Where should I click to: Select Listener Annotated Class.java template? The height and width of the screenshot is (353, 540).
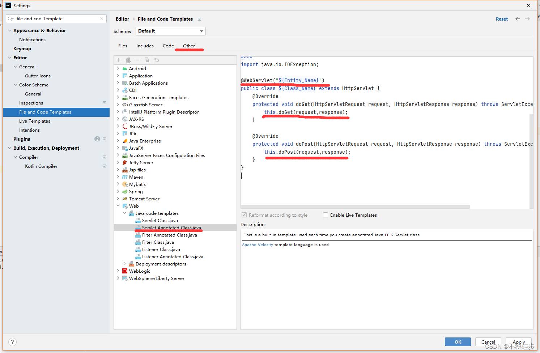tap(173, 257)
